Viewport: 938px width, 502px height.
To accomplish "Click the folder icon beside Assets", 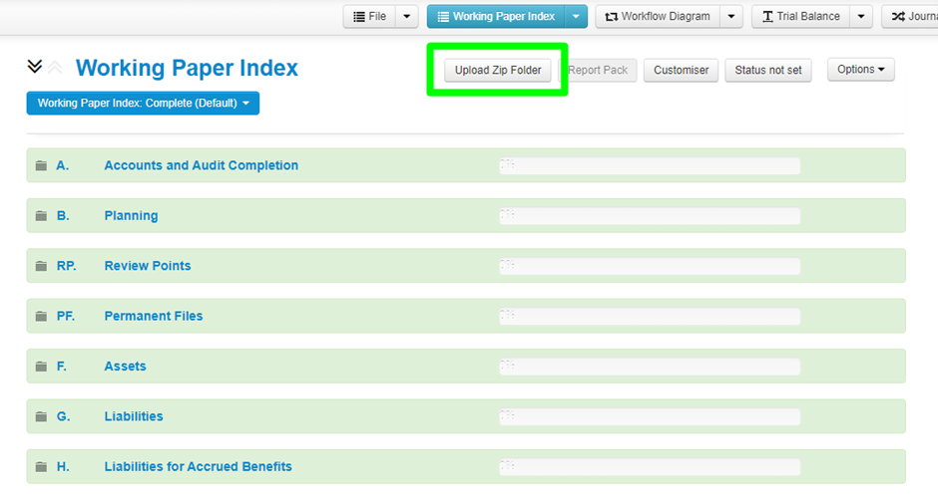I will coord(41,367).
